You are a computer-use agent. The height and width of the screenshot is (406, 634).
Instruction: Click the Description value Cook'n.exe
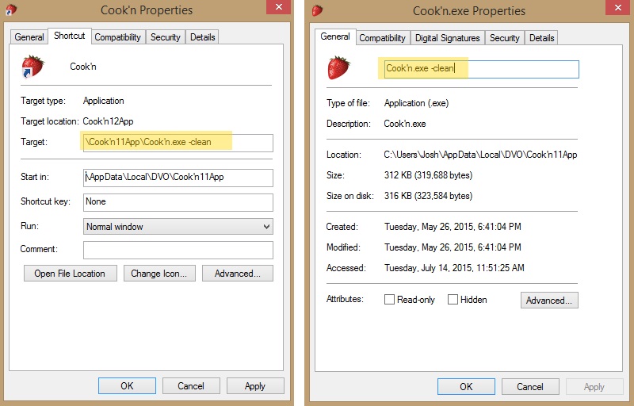click(x=405, y=124)
